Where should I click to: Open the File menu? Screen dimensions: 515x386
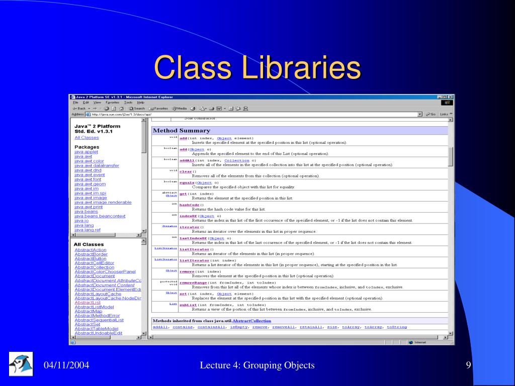coord(75,103)
